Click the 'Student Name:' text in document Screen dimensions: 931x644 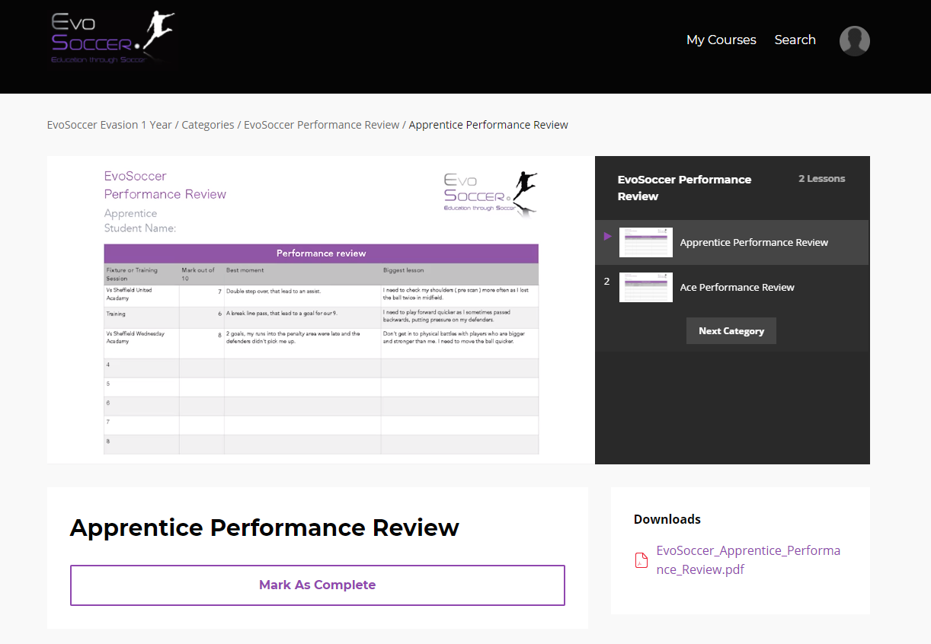tap(140, 228)
